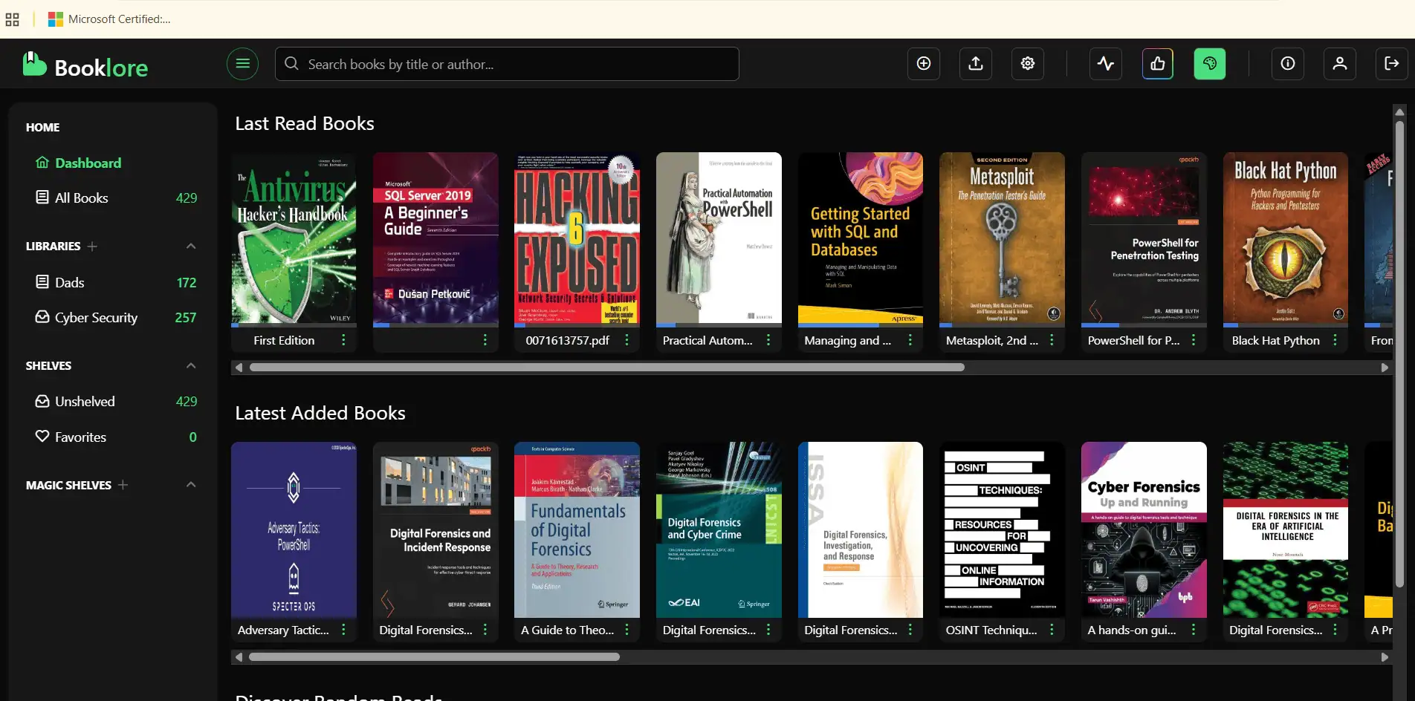1415x701 pixels.
Task: Click Latest Added Books horizontal scrollbar thumb
Action: point(434,657)
